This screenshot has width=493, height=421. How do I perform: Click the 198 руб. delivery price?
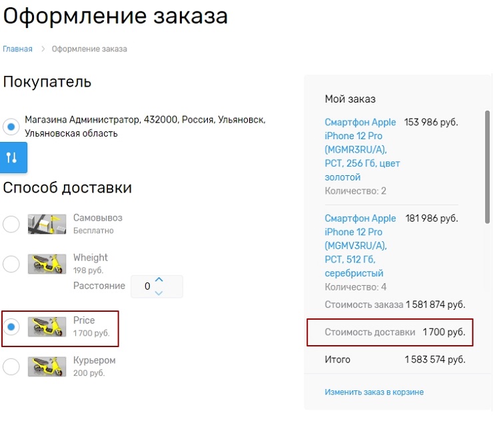point(89,270)
